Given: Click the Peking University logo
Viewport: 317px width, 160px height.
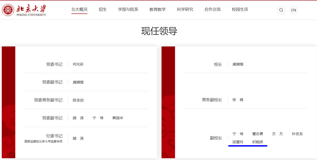Looking at the screenshot, I should [x=24, y=10].
